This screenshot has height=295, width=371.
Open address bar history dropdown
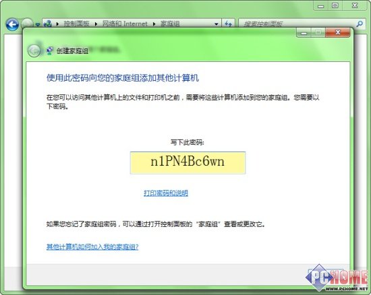[216, 24]
